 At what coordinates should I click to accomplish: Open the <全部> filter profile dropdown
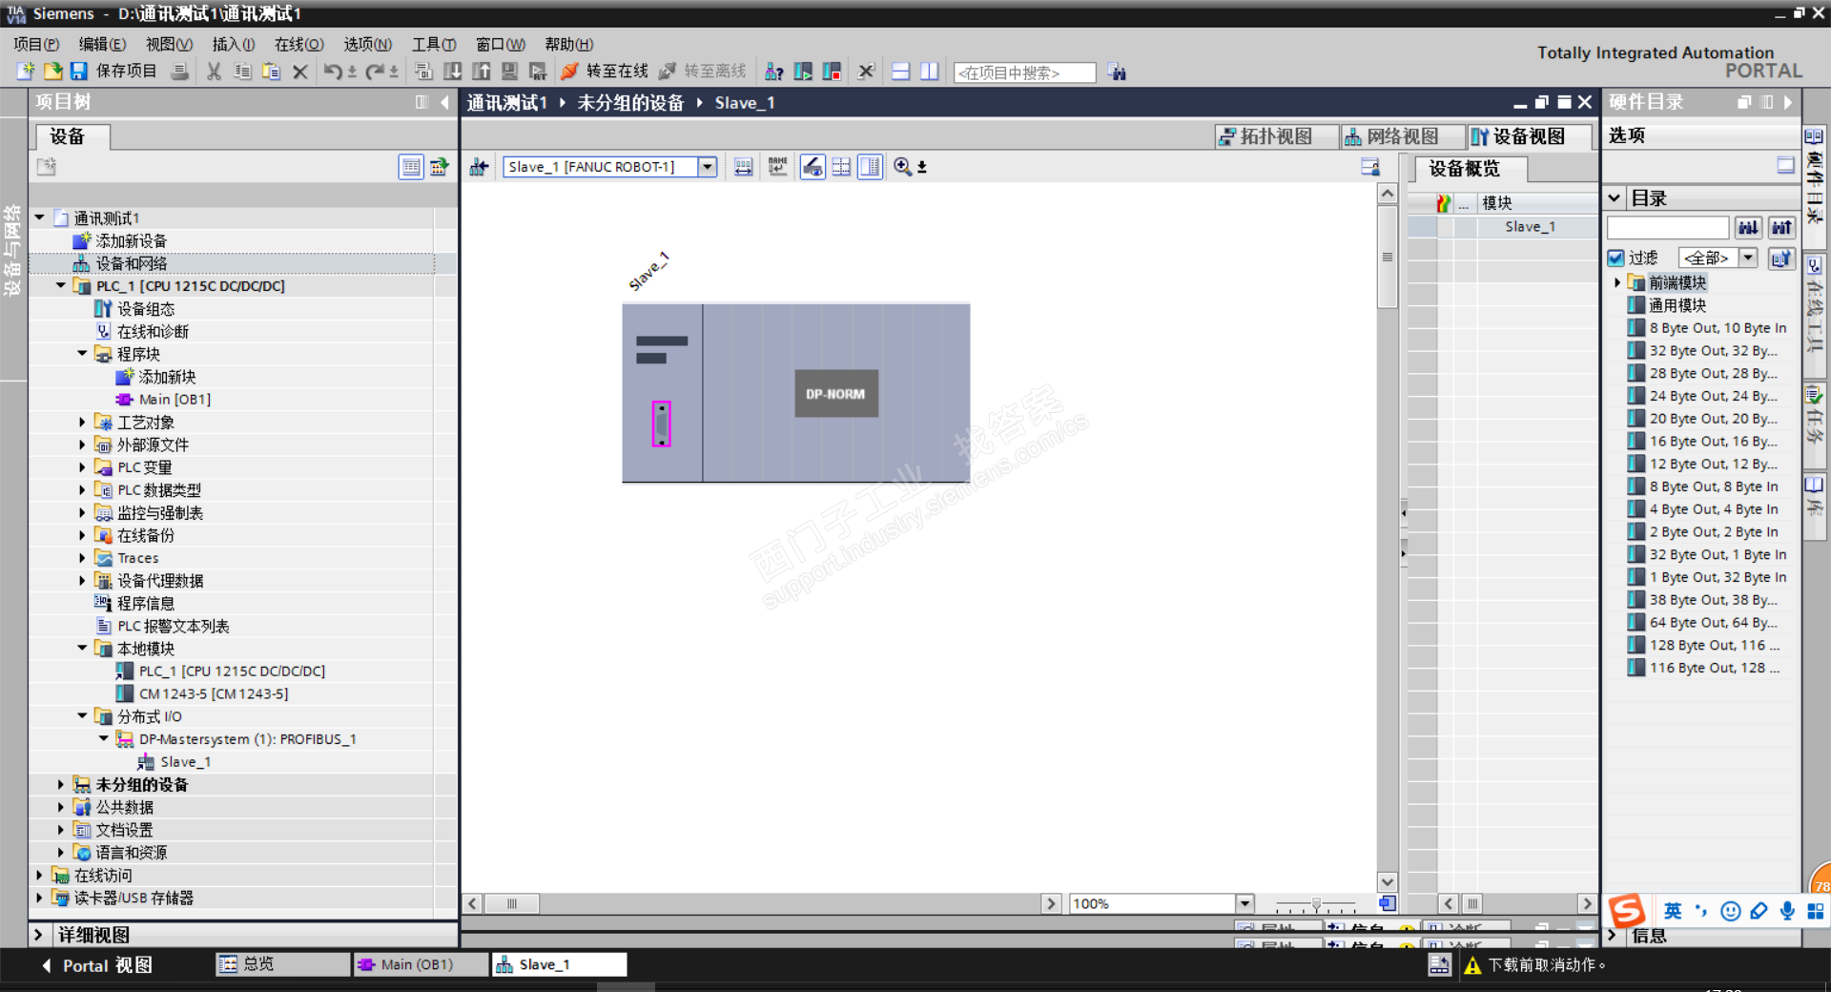click(x=1748, y=258)
